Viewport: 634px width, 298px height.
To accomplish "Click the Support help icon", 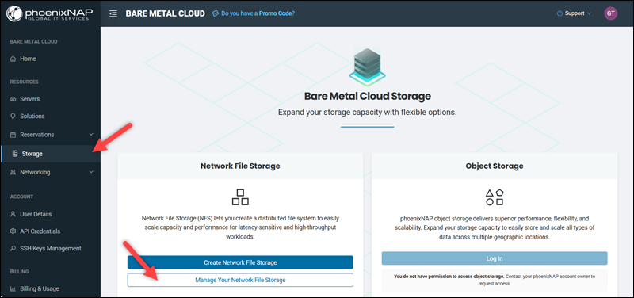I will [560, 13].
